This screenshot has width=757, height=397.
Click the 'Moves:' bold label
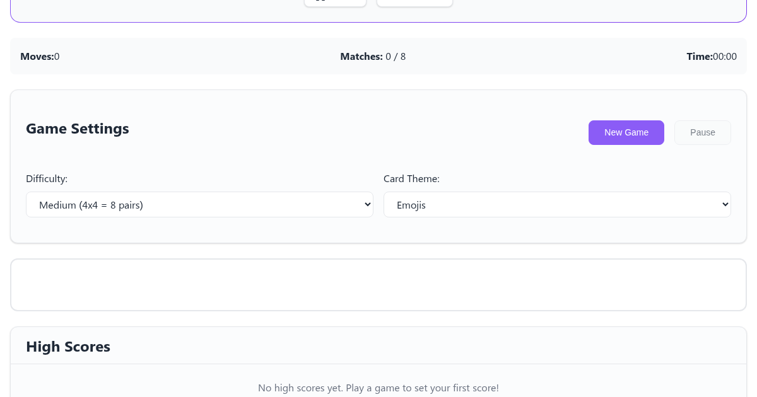coord(37,57)
